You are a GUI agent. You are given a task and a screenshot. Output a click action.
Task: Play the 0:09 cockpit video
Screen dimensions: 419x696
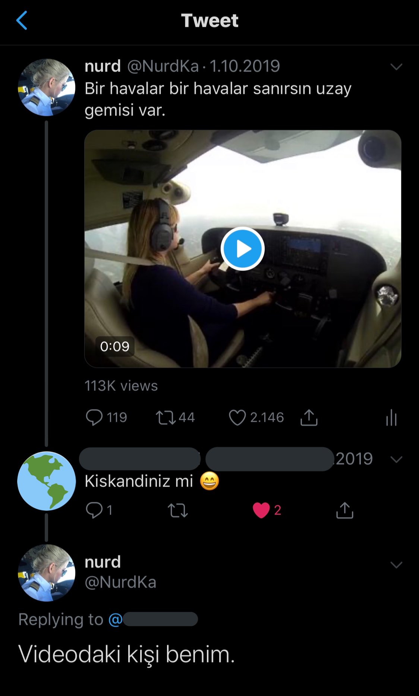pos(243,249)
